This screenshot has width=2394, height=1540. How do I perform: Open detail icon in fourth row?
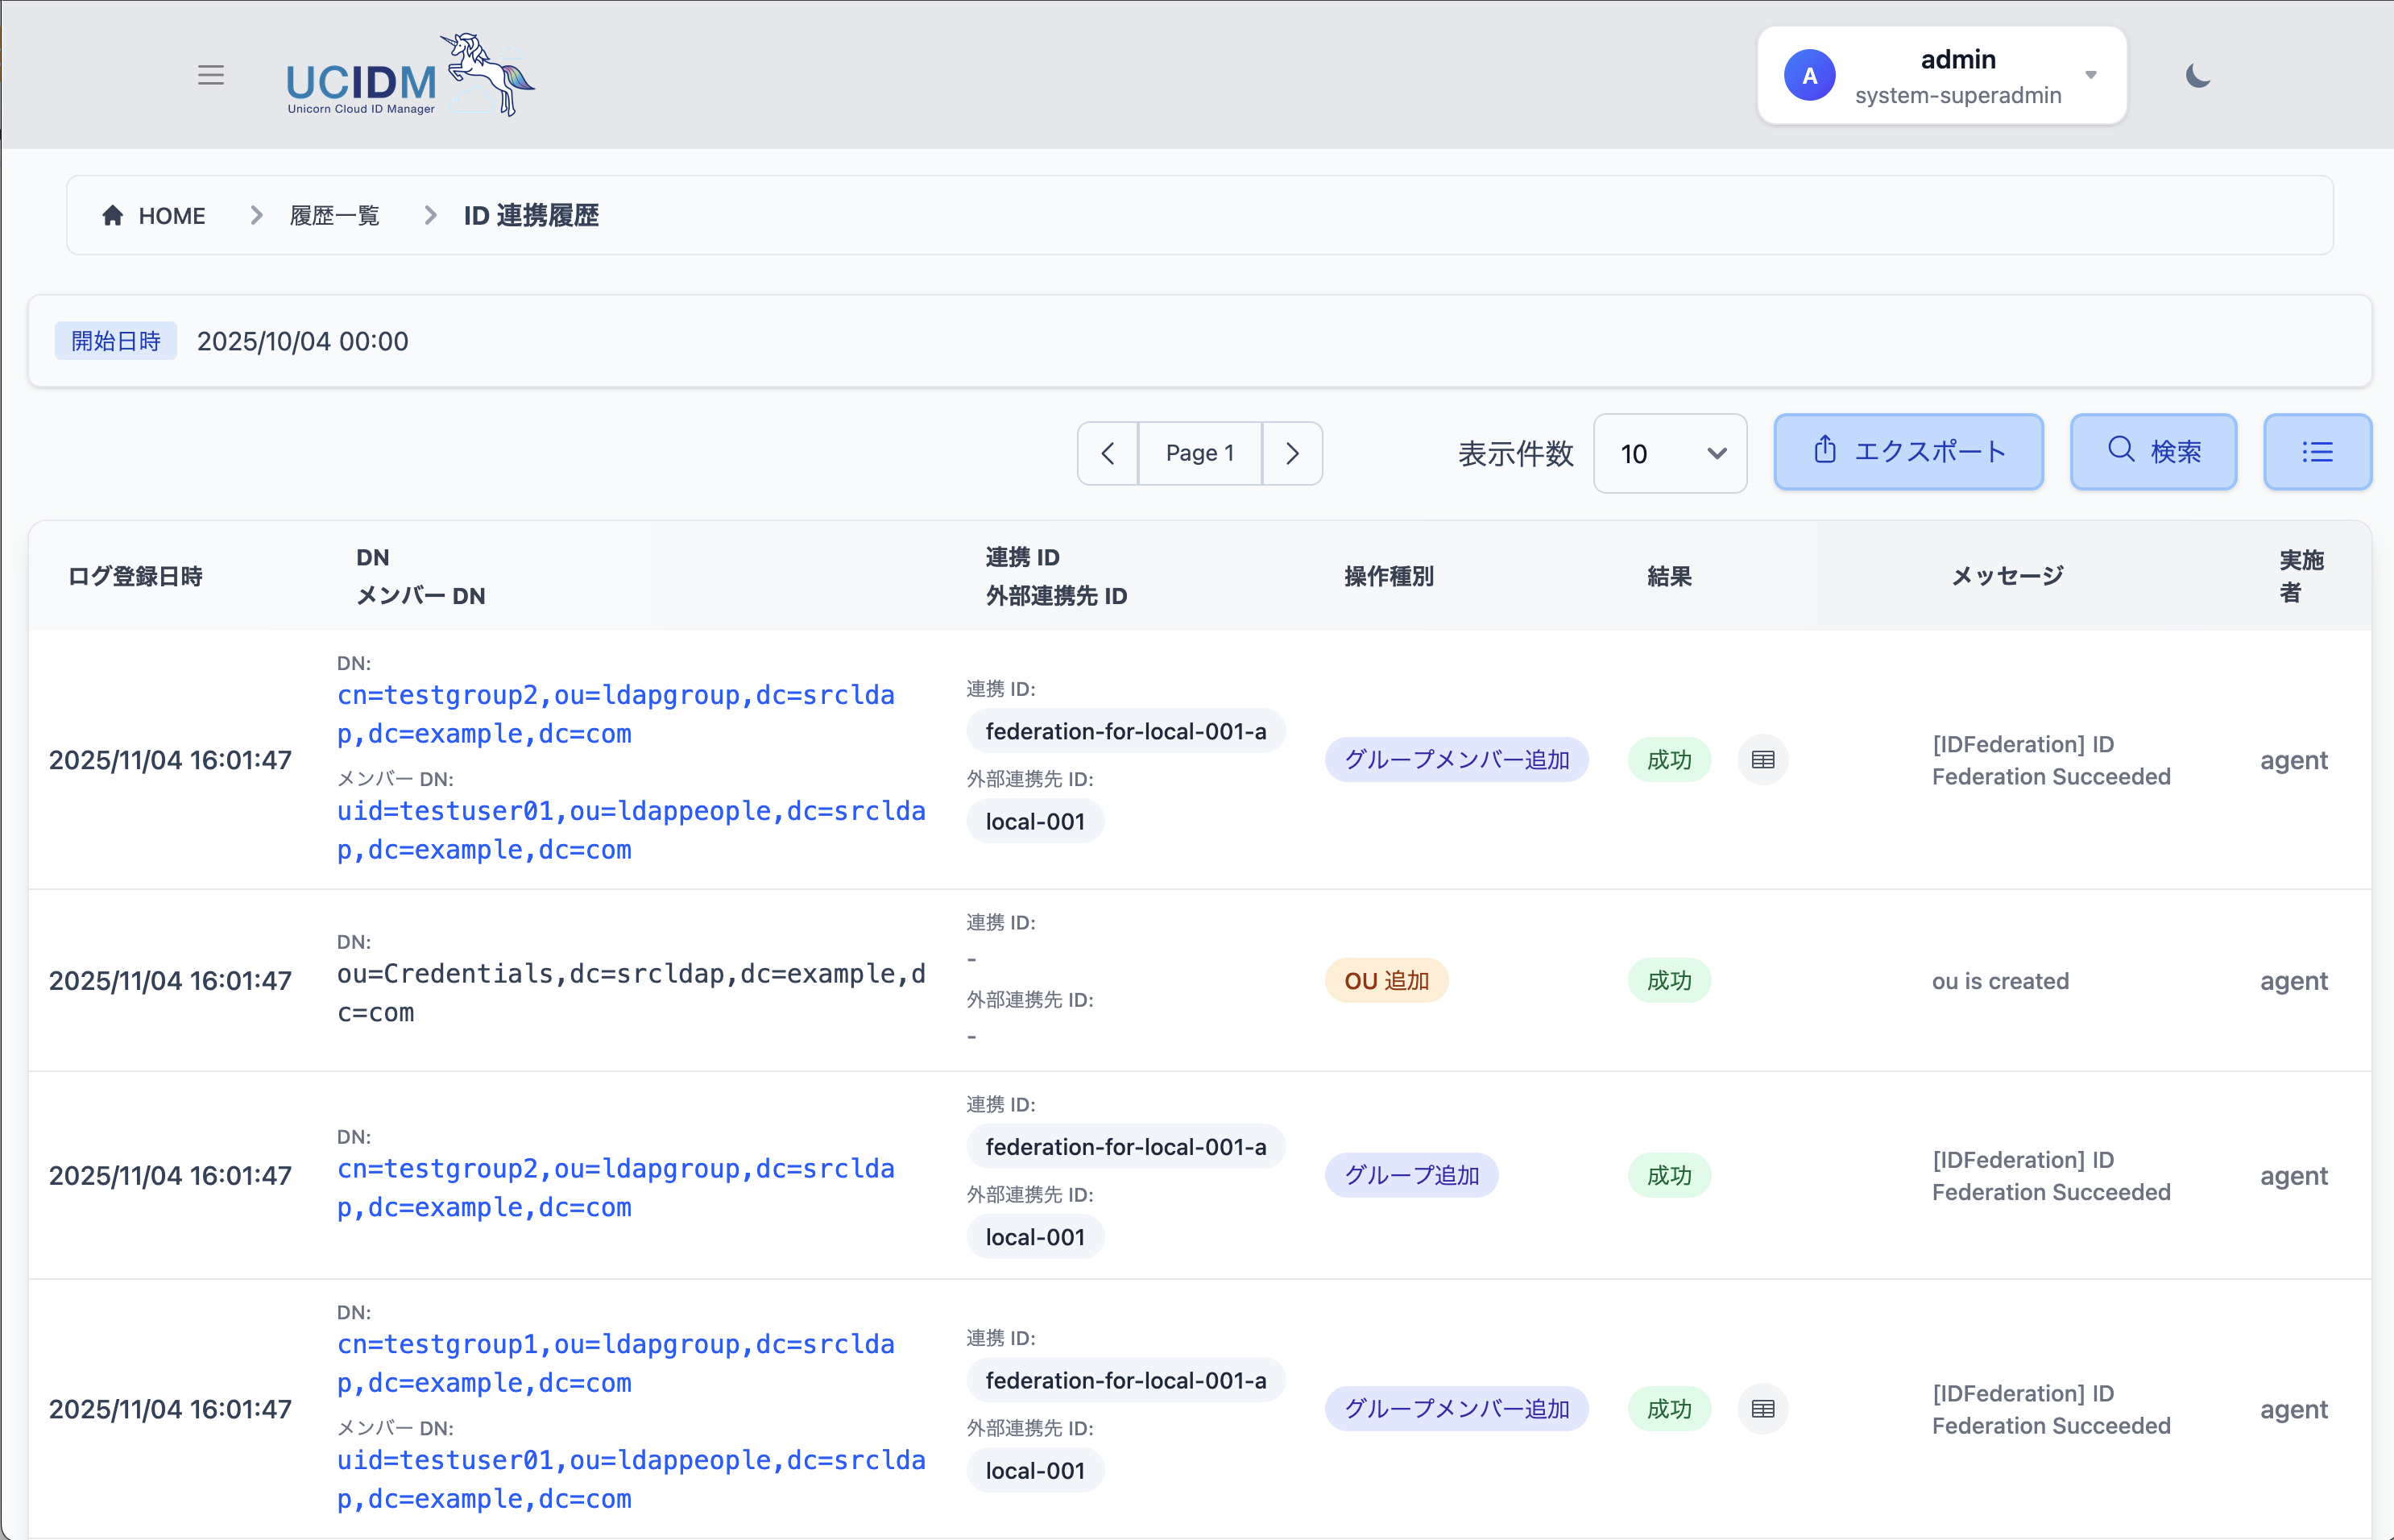(1762, 1409)
